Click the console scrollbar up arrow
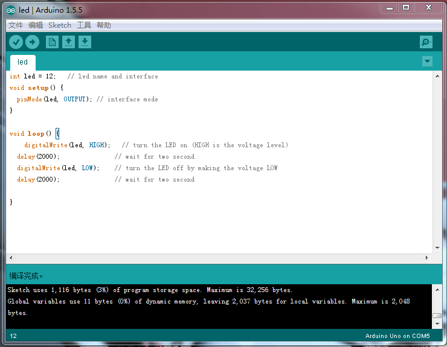This screenshot has width=447, height=347. (x=437, y=290)
